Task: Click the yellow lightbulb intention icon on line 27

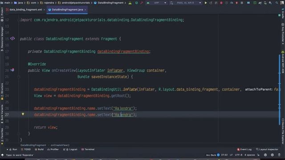Action: click(23, 114)
